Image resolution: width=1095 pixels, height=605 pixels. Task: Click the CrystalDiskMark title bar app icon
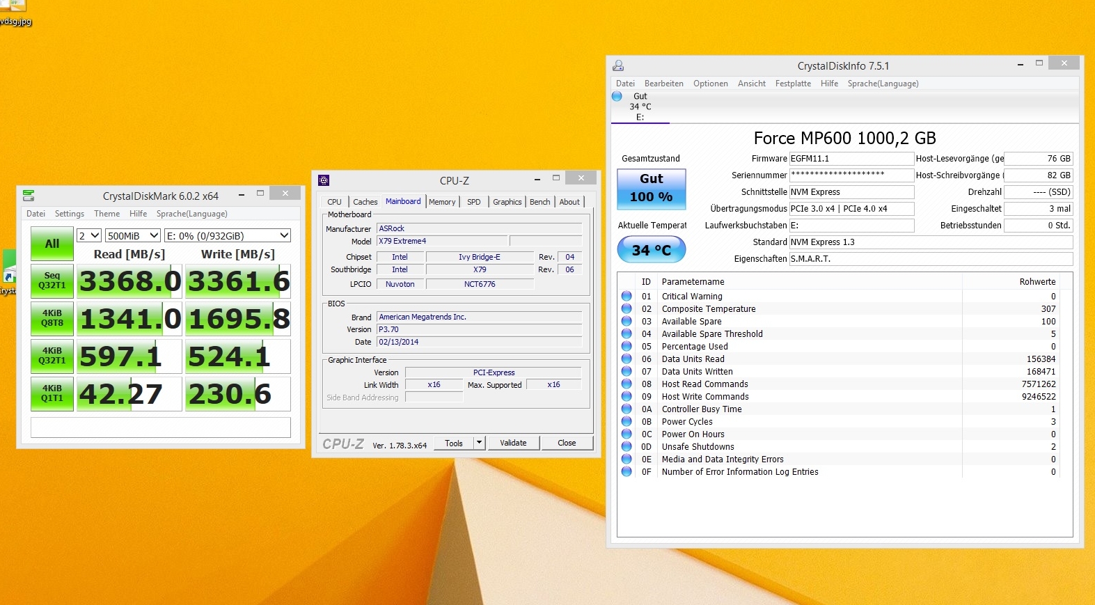(x=29, y=196)
